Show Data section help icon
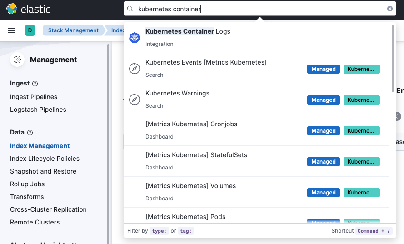This screenshot has width=404, height=244. pos(30,133)
